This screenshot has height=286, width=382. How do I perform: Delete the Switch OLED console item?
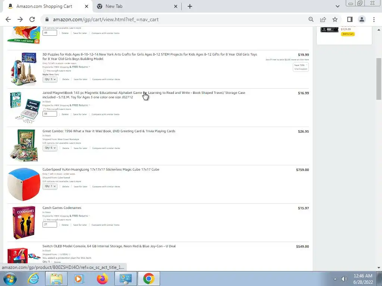(x=57, y=262)
